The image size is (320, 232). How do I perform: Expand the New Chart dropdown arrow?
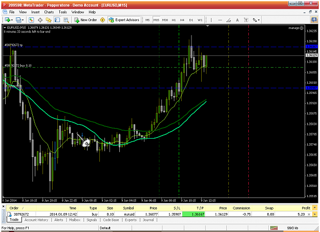pyautogui.click(x=12, y=20)
